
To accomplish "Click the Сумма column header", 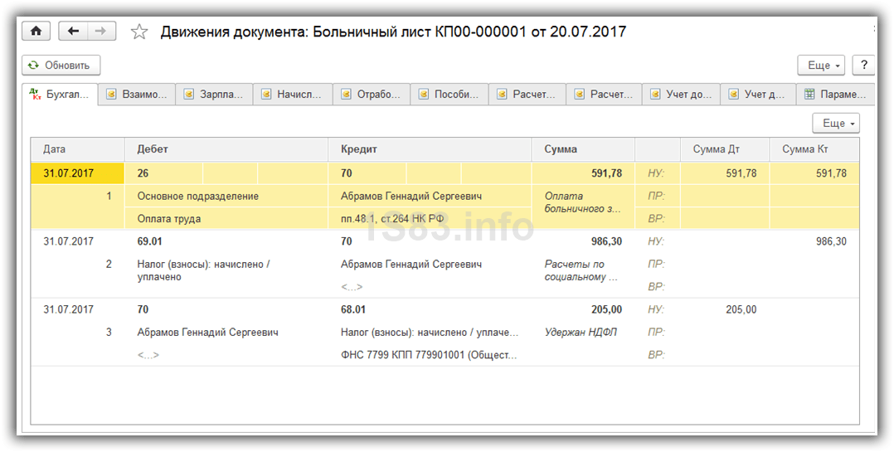I will tap(583, 149).
